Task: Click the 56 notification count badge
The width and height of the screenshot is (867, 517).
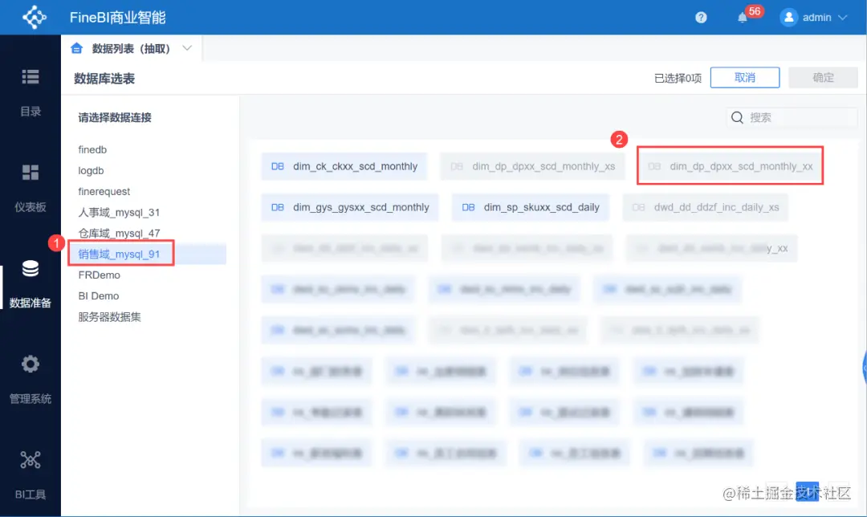Action: (755, 11)
